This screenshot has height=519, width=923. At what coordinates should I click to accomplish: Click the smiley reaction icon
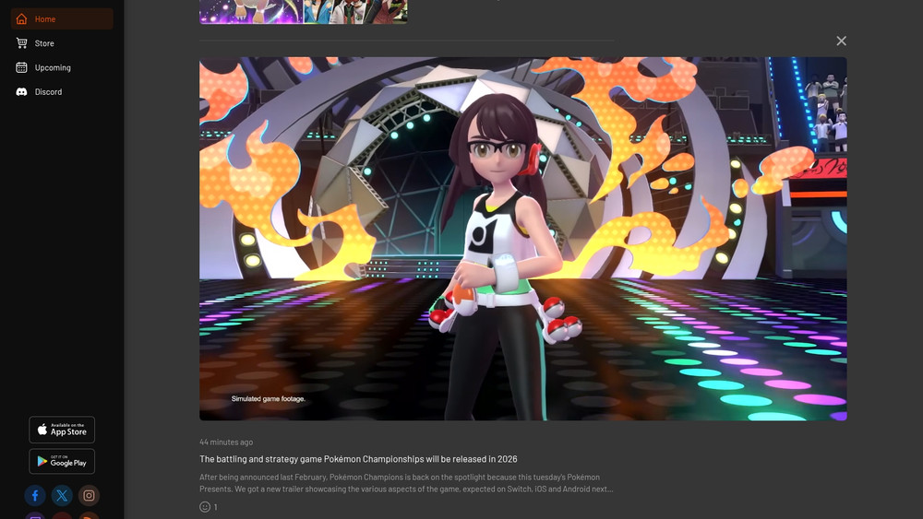205,507
